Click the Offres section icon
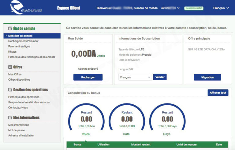Screen dimensions: 235x150 [x=10, y=67]
